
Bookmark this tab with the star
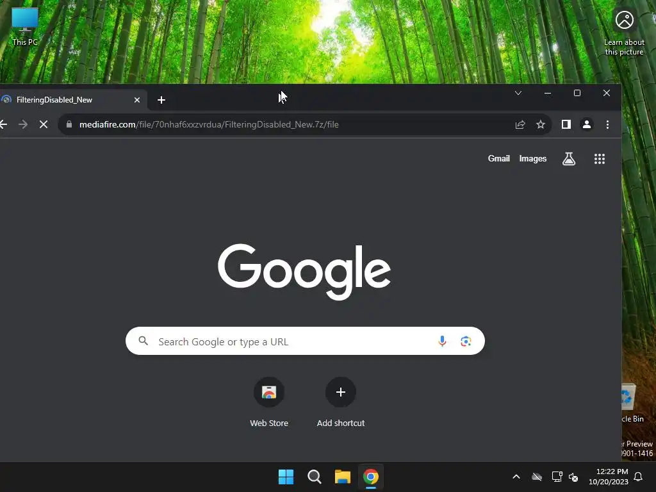(x=541, y=124)
